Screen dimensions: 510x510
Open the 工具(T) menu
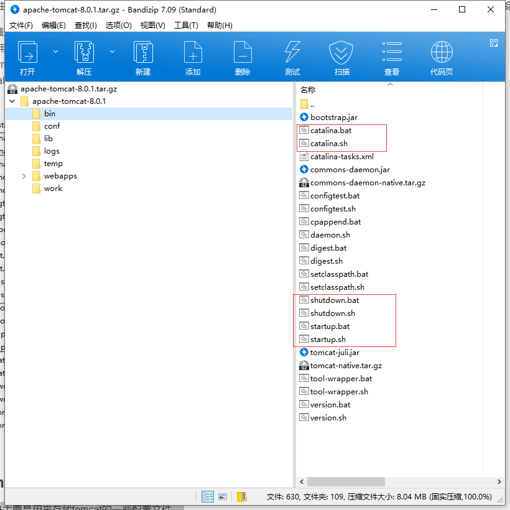tap(186, 25)
